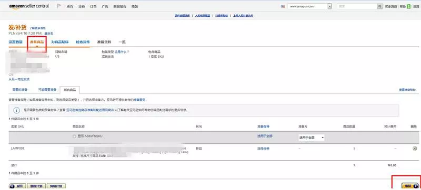This screenshot has height=190, width=421.
Task: Click the 删除计划 button
Action: click(x=36, y=186)
